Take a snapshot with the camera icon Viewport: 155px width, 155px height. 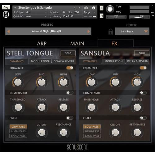[86, 8]
